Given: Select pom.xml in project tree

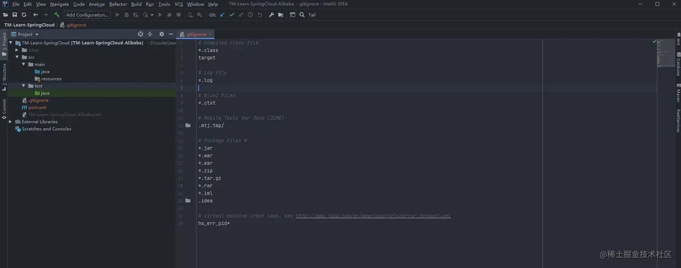Looking at the screenshot, I should (34, 107).
